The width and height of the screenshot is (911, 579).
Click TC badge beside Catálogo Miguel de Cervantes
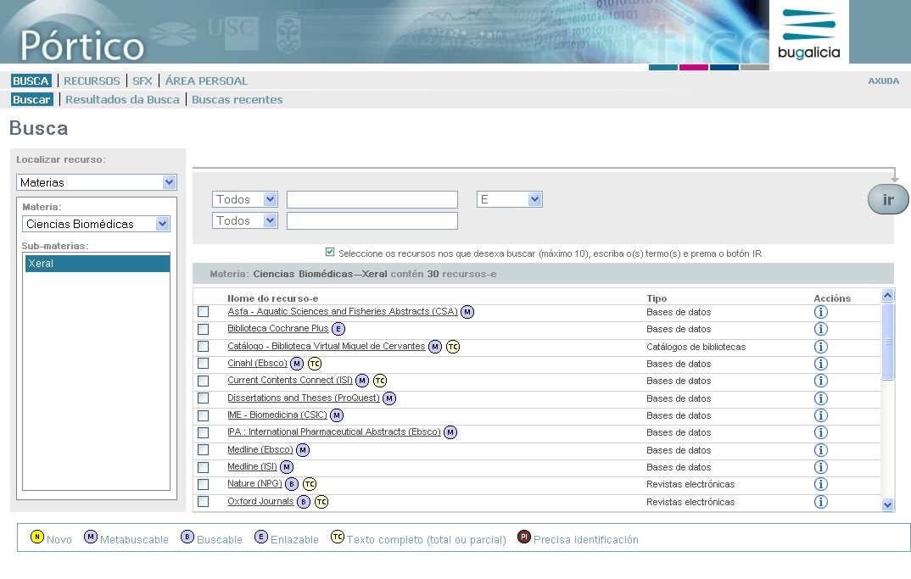point(453,347)
